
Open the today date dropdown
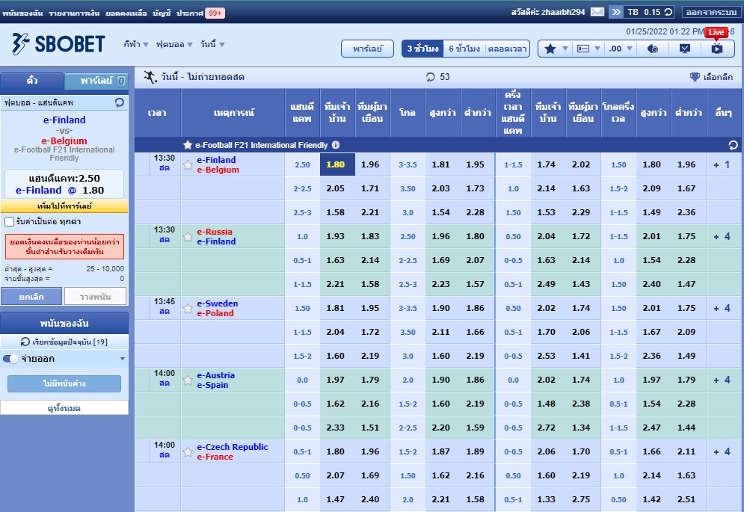(212, 44)
